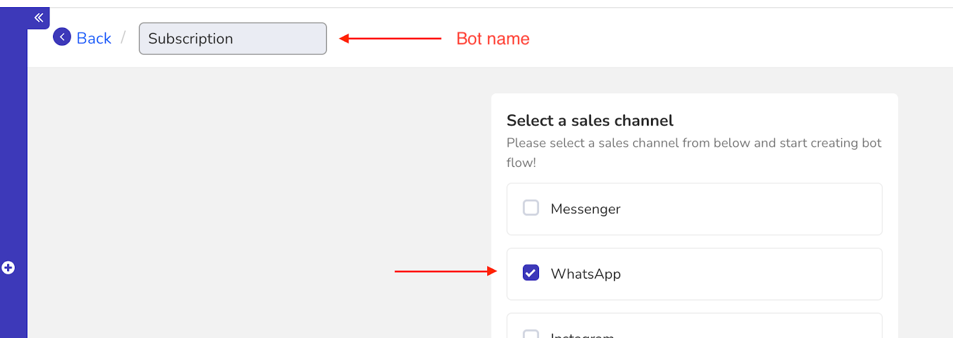Click the WhatsApp channel option card
The width and height of the screenshot is (953, 338).
click(x=694, y=274)
